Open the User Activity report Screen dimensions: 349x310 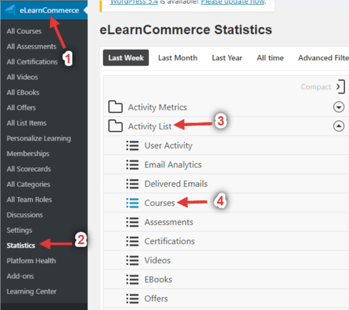(x=168, y=145)
